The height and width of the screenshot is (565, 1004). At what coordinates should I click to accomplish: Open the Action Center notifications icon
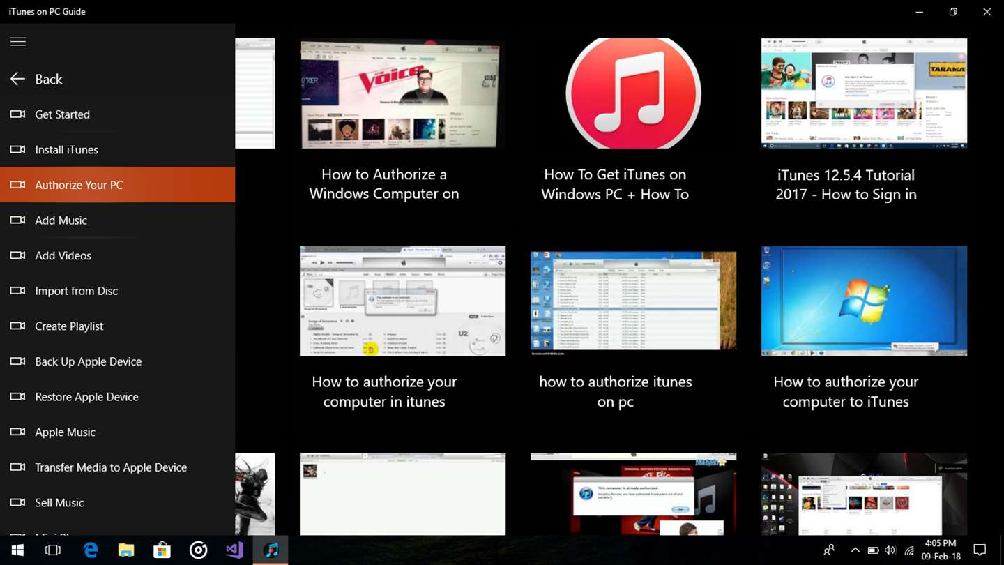980,550
